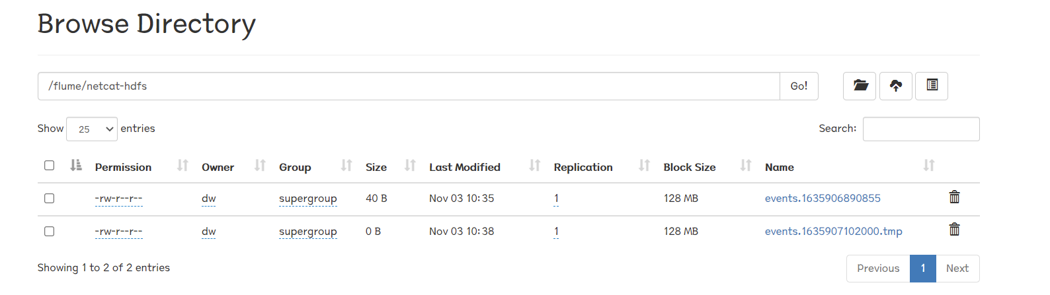Delete events.1635906890855 with its trash icon
1050x295 pixels.
[x=954, y=197]
